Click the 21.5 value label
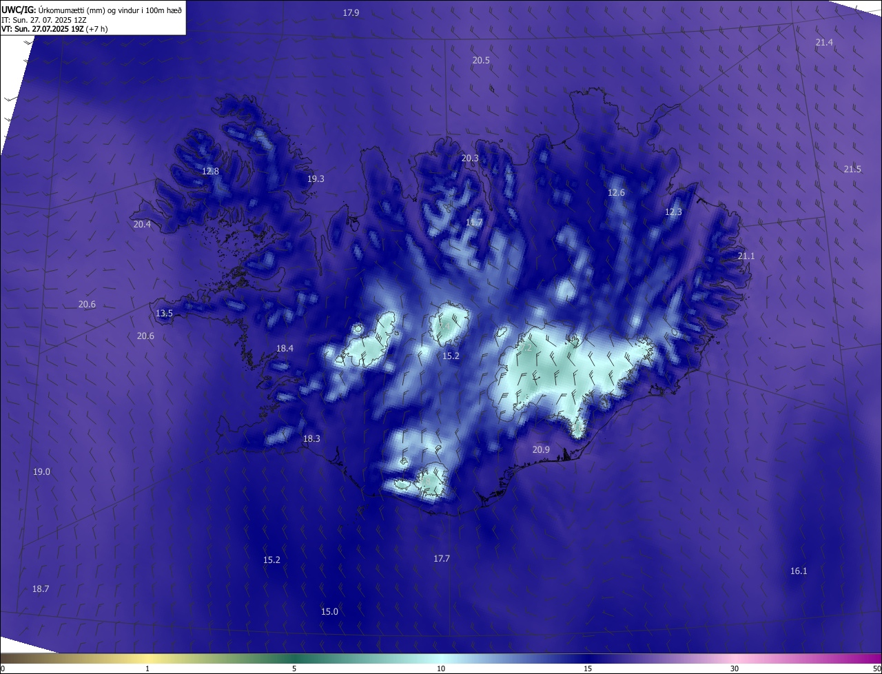 (852, 170)
